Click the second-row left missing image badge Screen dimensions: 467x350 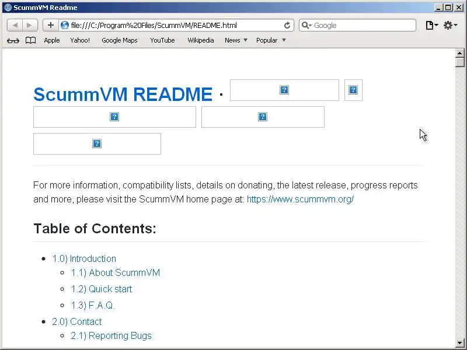(x=114, y=117)
